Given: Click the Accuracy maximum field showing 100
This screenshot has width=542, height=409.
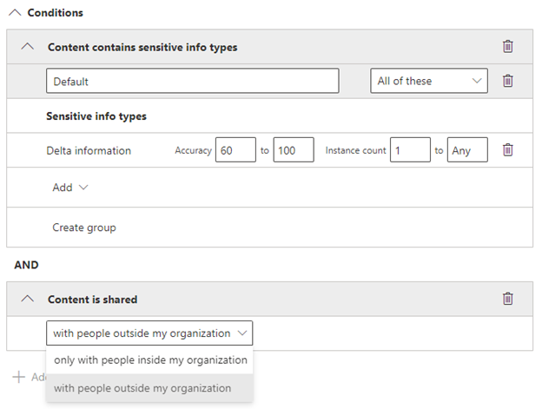Looking at the screenshot, I should pyautogui.click(x=293, y=150).
